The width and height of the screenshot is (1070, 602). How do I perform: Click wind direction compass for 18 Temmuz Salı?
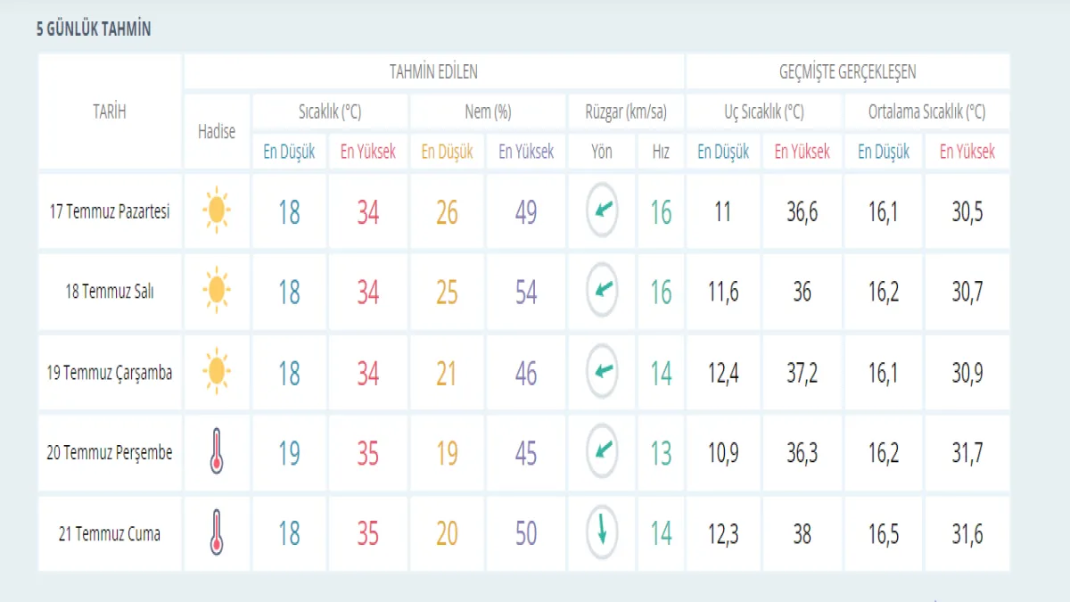tap(602, 291)
